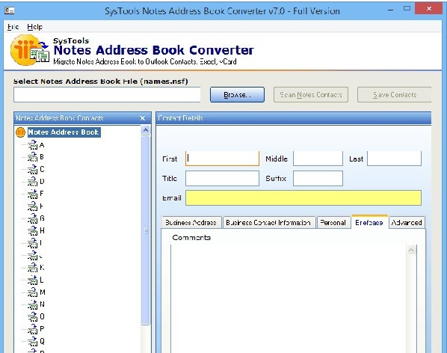447x353 pixels.
Task: Click the names.nsf file path field
Action: click(x=107, y=95)
